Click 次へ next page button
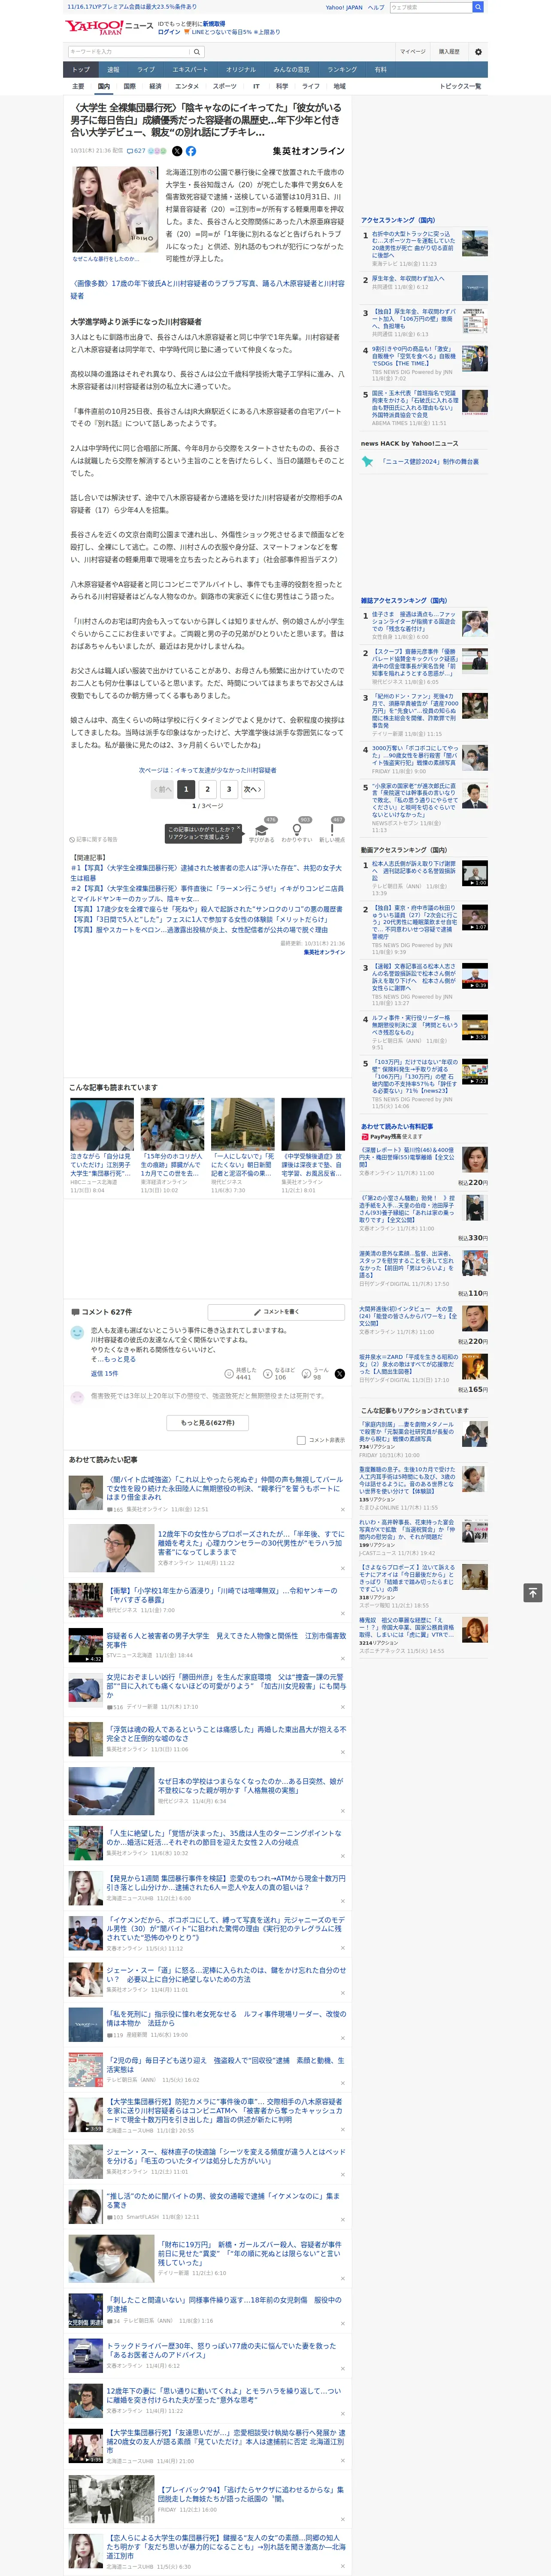This screenshot has width=551, height=2576. pyautogui.click(x=253, y=789)
